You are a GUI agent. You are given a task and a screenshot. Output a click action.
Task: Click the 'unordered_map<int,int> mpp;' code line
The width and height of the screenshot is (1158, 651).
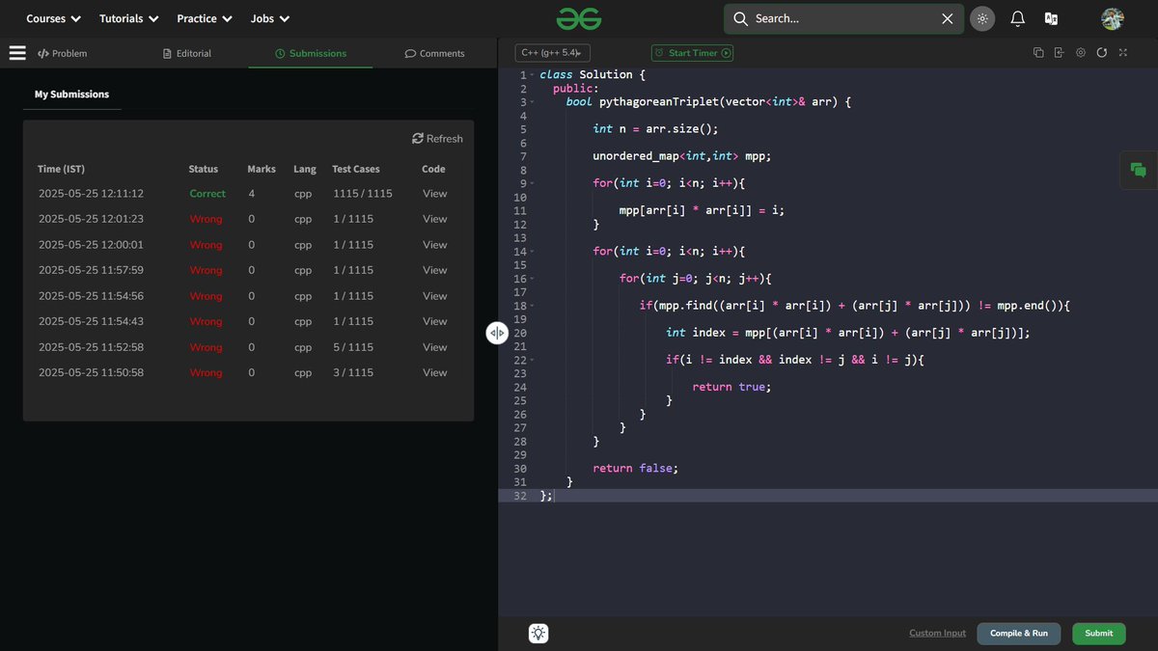(682, 156)
